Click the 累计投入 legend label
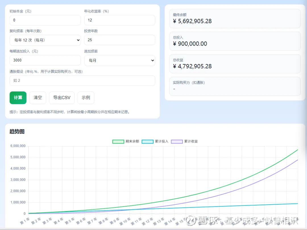The height and width of the screenshot is (230, 307). [x=161, y=141]
